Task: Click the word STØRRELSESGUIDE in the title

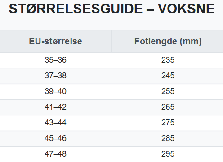Action: (76, 9)
